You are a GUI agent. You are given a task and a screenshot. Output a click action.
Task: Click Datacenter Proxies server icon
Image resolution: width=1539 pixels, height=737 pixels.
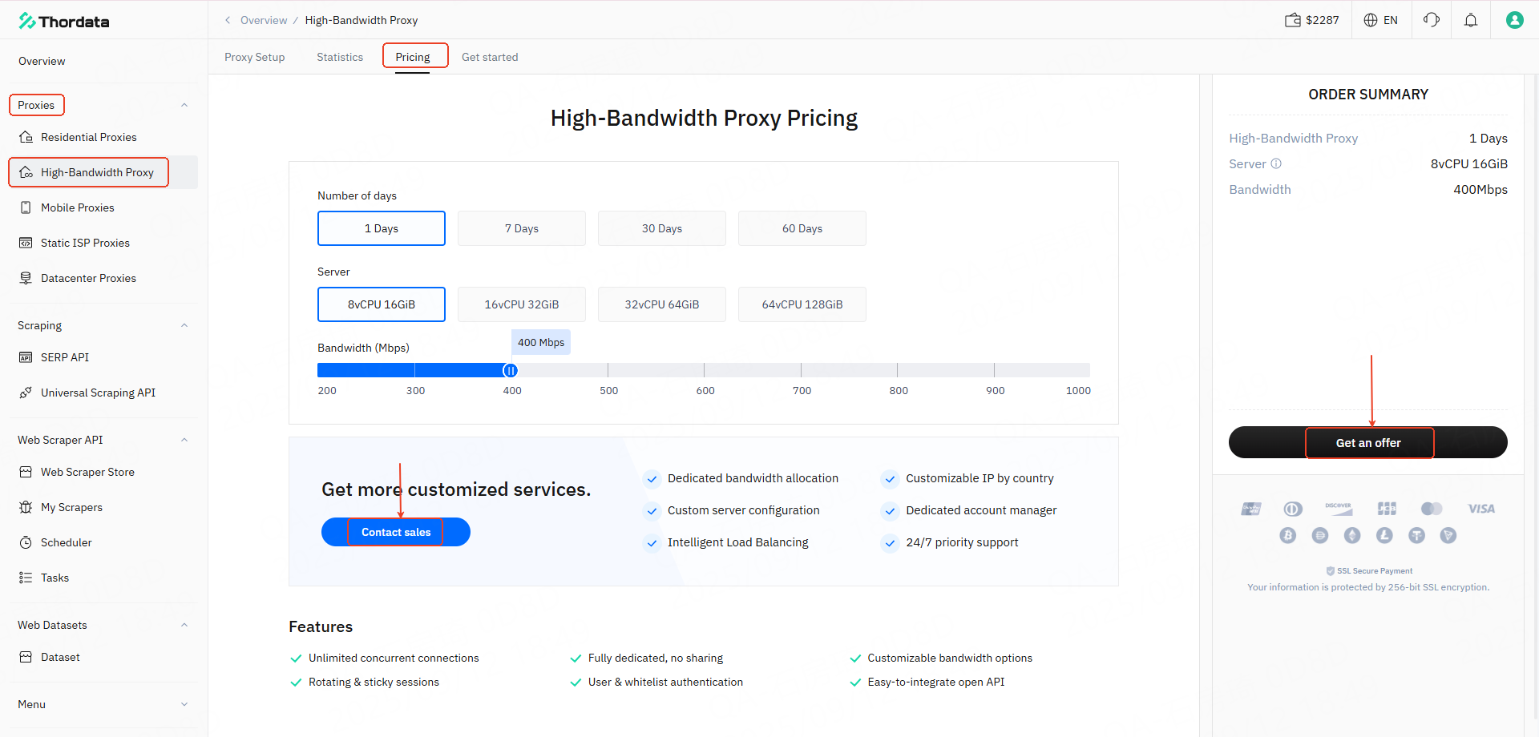click(26, 278)
